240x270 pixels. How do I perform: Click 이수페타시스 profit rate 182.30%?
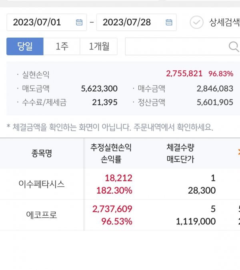tap(114, 190)
